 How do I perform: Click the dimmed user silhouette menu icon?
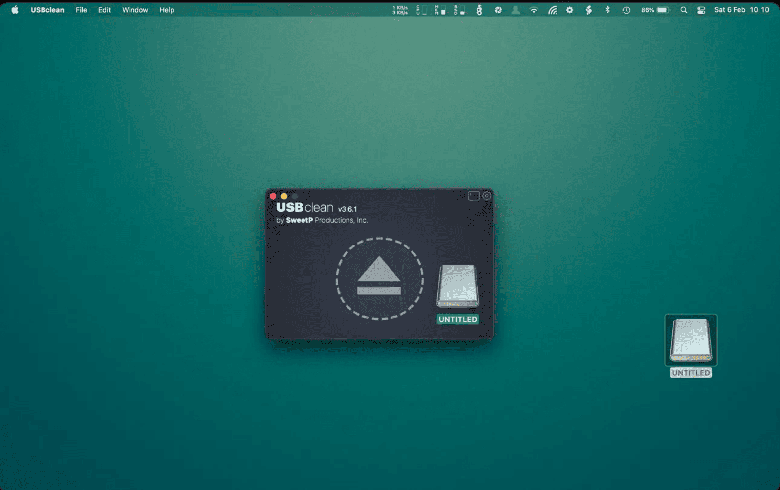click(x=516, y=10)
